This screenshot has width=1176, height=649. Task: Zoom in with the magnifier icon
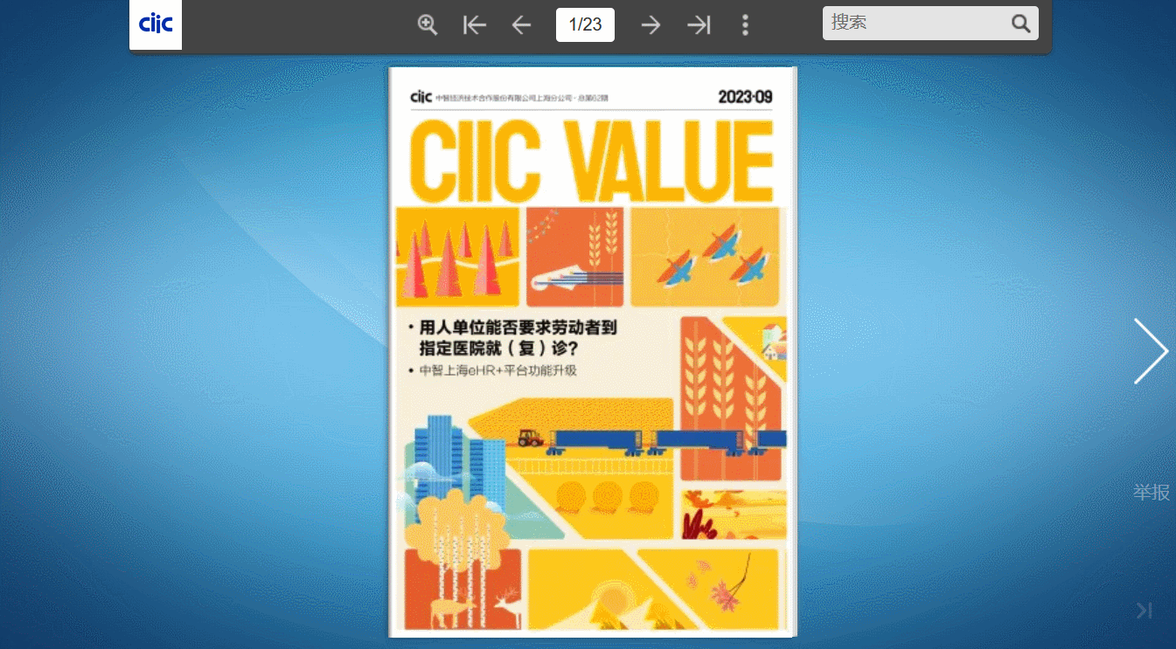click(x=427, y=24)
